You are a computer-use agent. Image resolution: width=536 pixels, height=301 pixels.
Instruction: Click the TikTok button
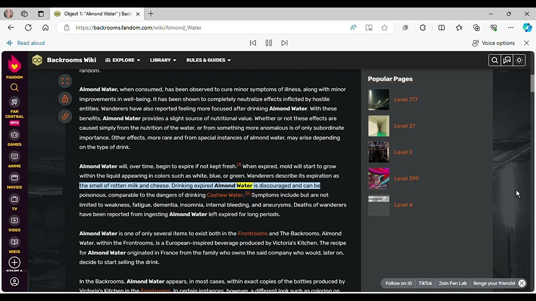(x=425, y=283)
